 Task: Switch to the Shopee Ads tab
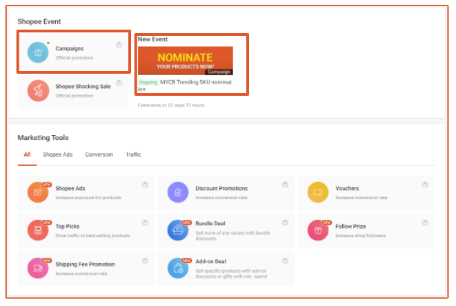click(x=57, y=154)
